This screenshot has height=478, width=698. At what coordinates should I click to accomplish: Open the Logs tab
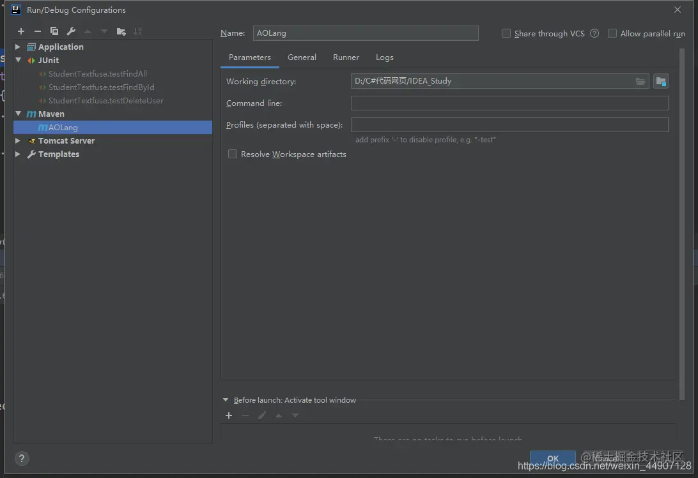(385, 57)
